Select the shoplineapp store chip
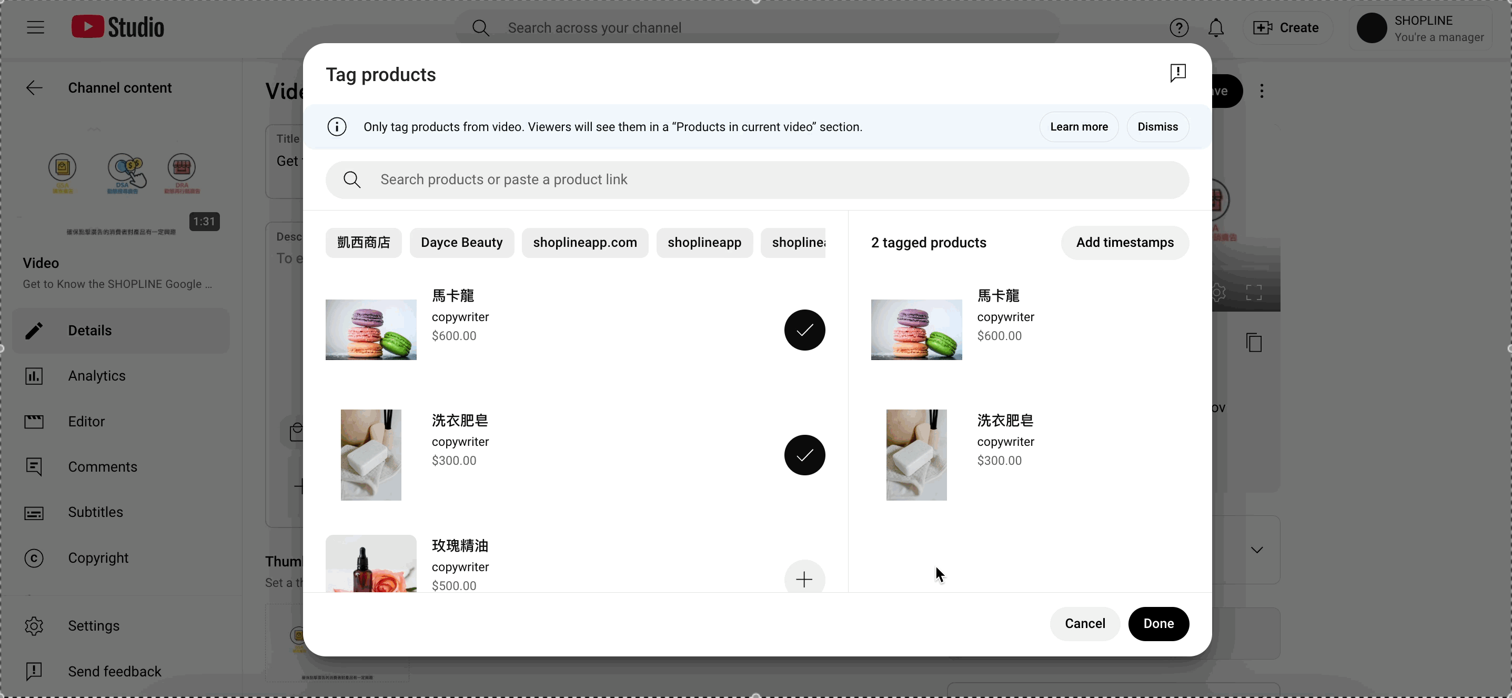The height and width of the screenshot is (698, 1512). (x=704, y=243)
